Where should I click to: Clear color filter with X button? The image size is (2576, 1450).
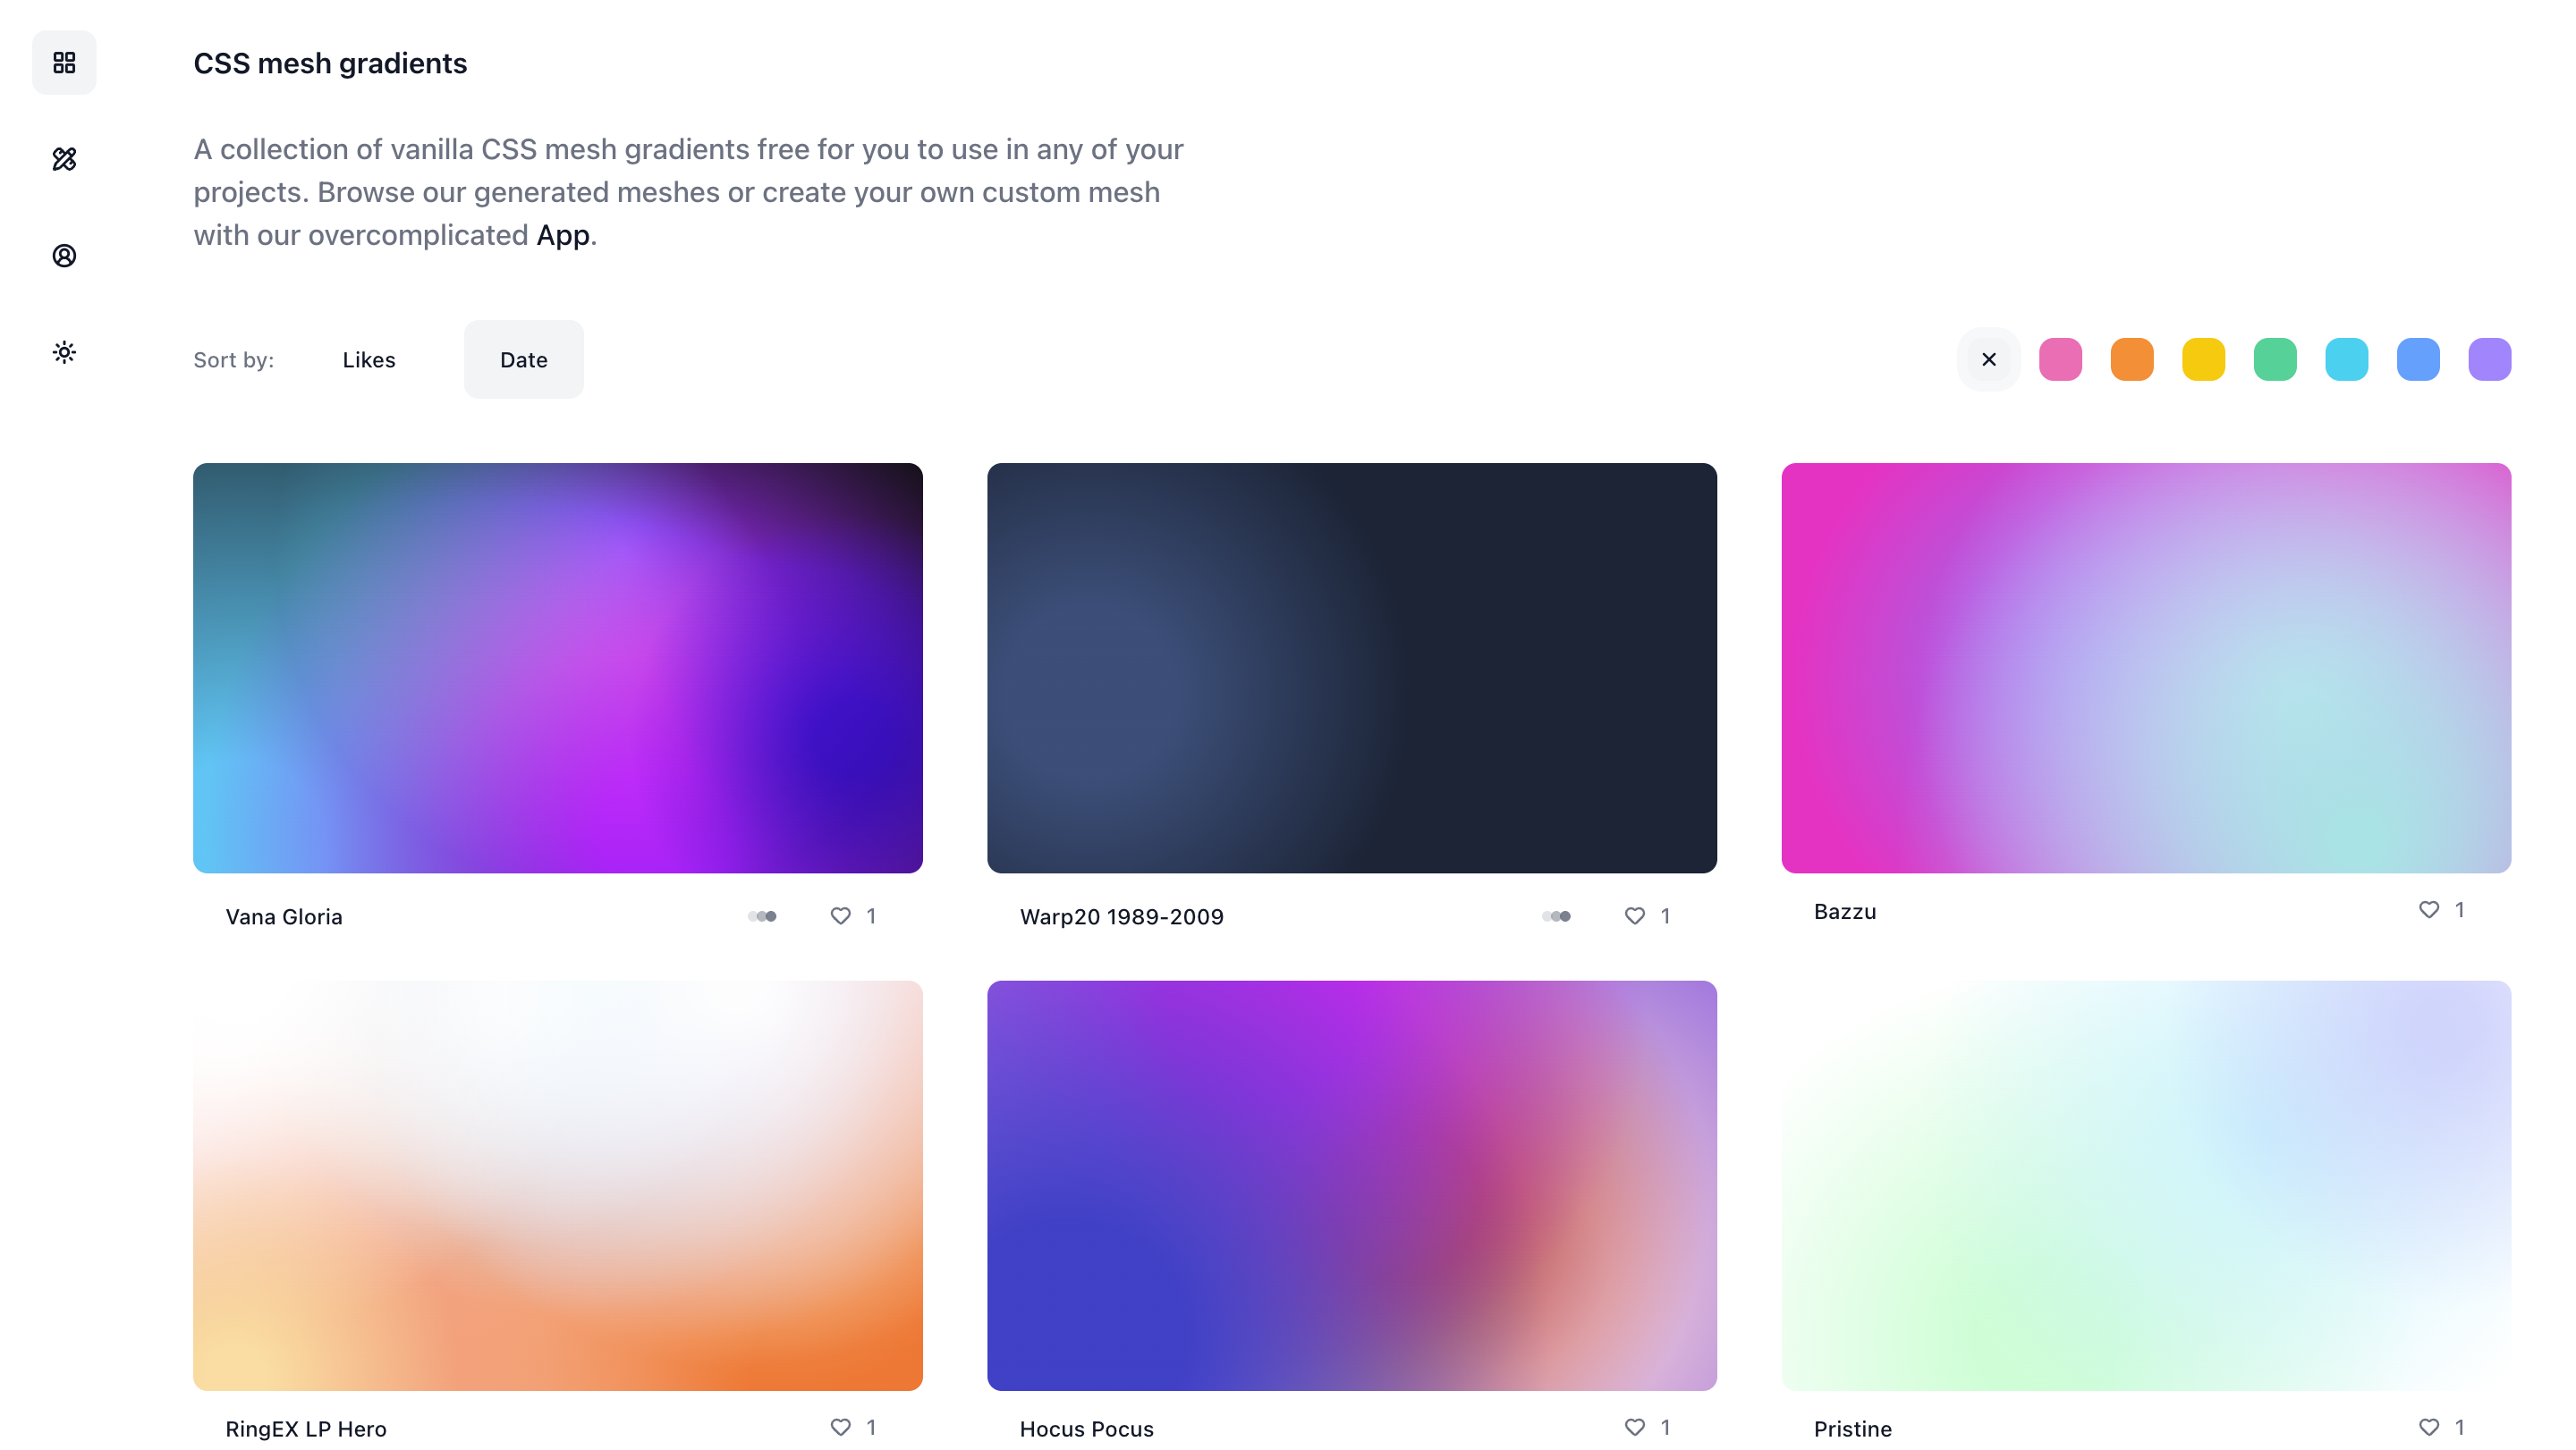pos(1988,359)
